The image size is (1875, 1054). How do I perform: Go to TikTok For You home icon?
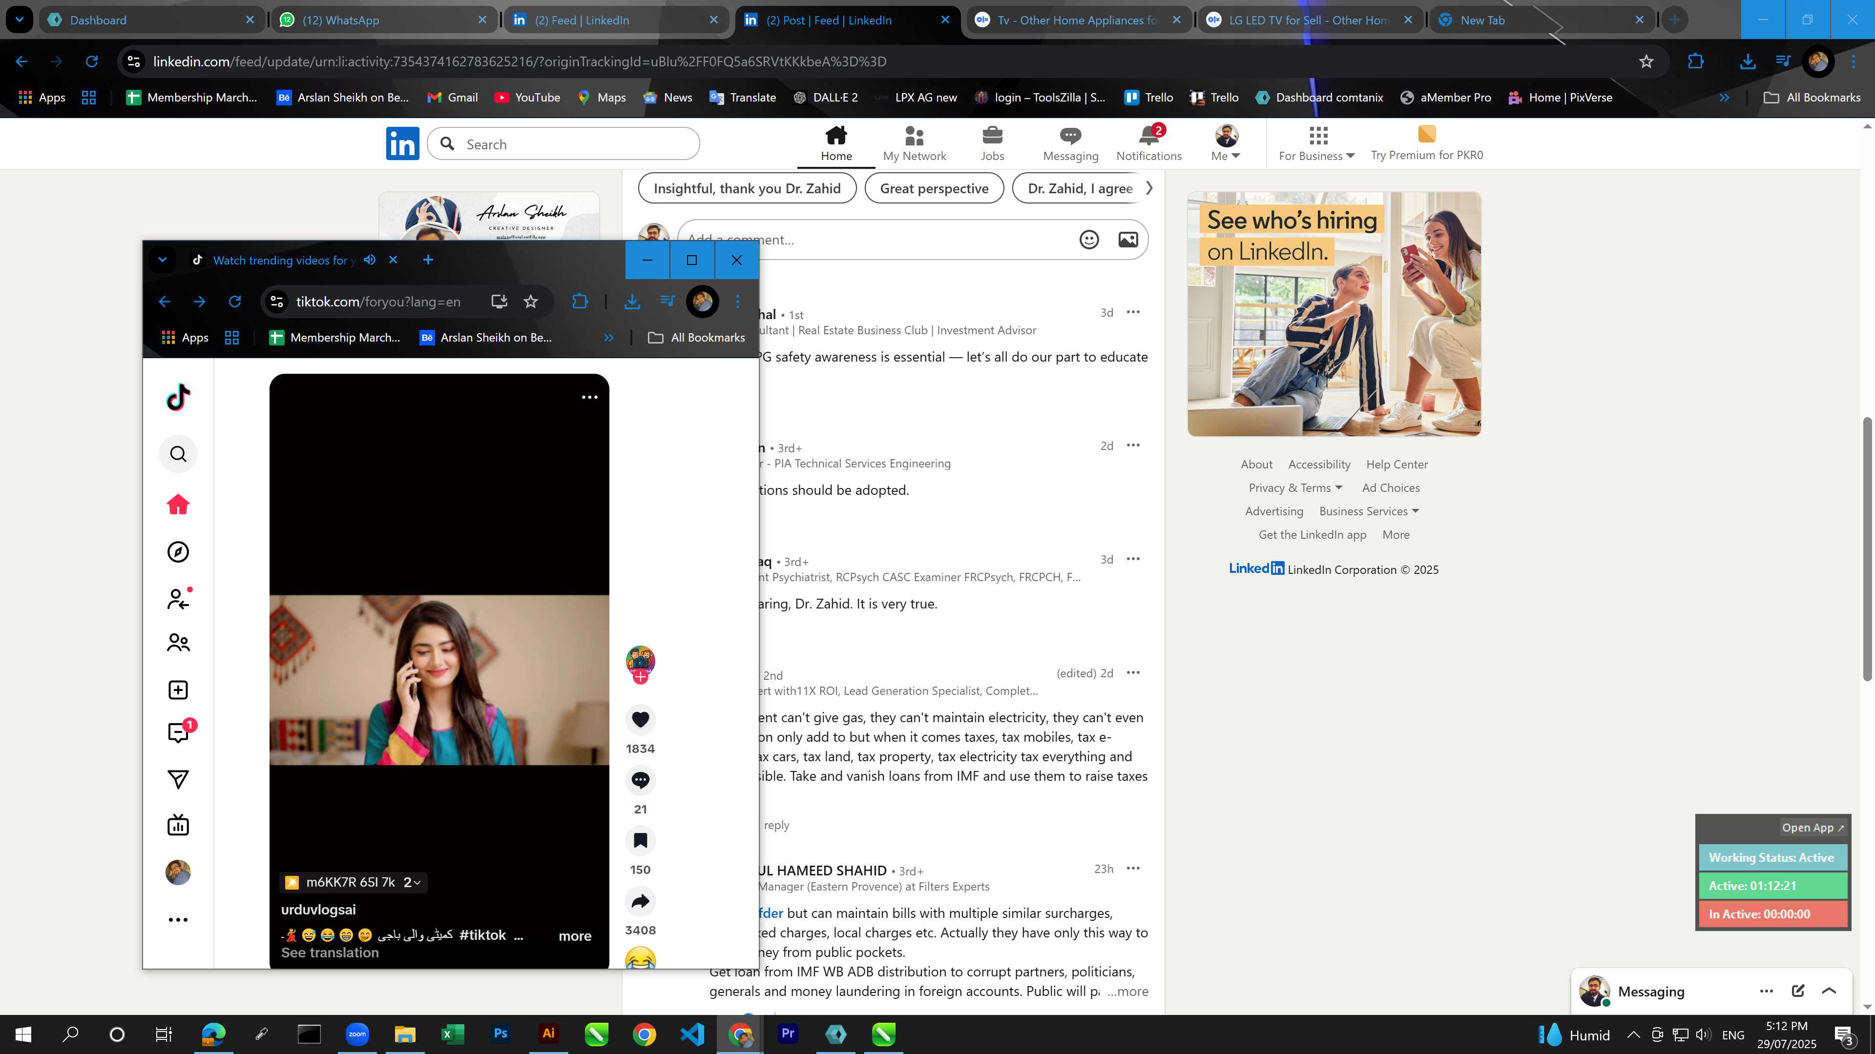[x=178, y=505]
